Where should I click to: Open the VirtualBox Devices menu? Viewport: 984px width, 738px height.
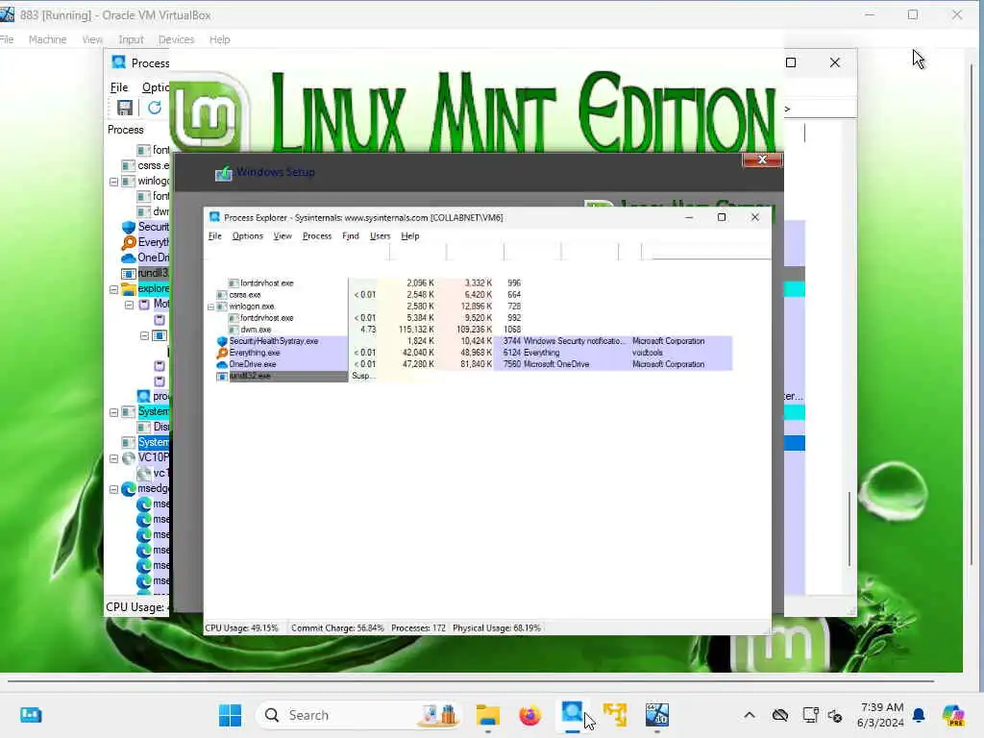pyautogui.click(x=177, y=39)
